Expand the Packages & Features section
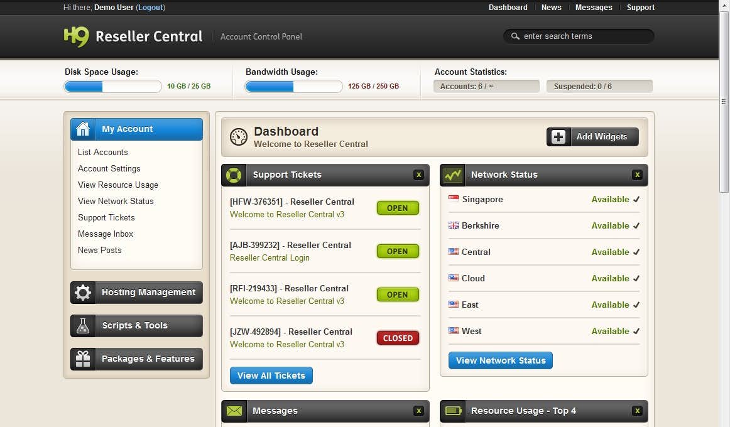 click(x=148, y=359)
